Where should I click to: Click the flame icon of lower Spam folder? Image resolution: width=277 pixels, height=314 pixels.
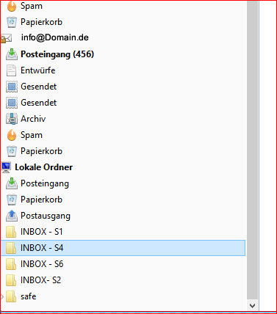[x=12, y=135]
